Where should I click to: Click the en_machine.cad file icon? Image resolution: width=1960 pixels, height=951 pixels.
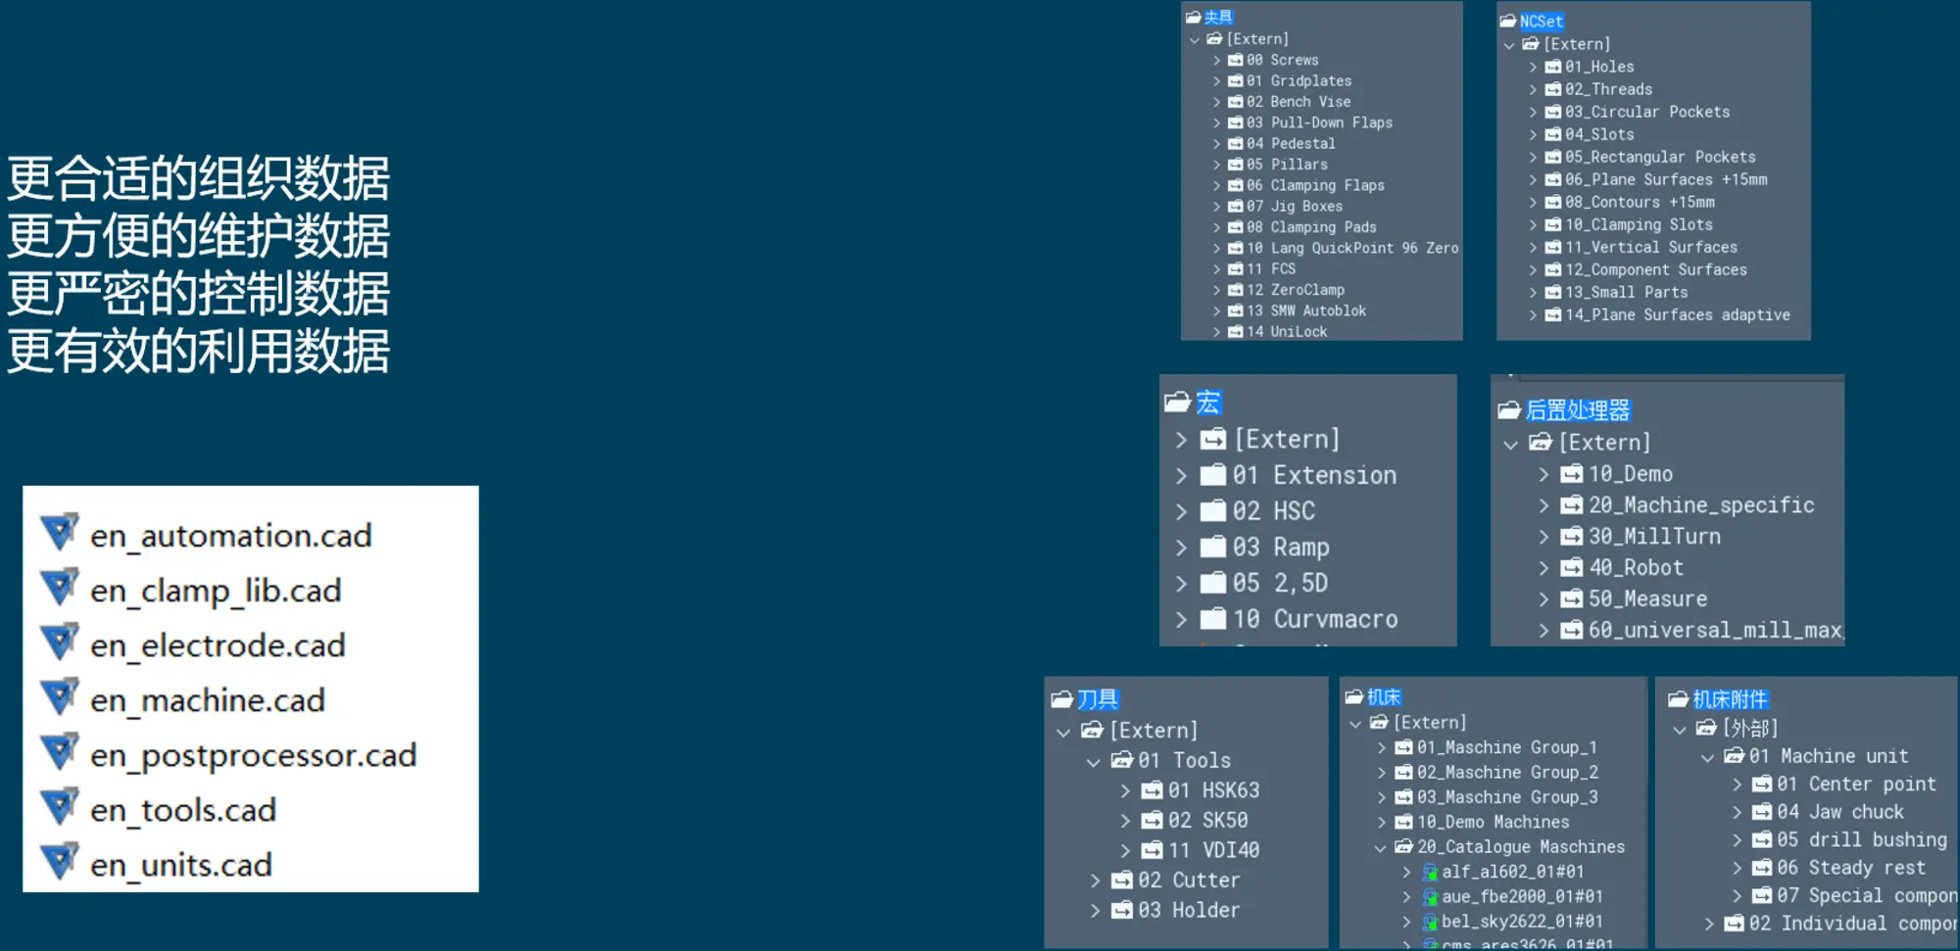59,696
